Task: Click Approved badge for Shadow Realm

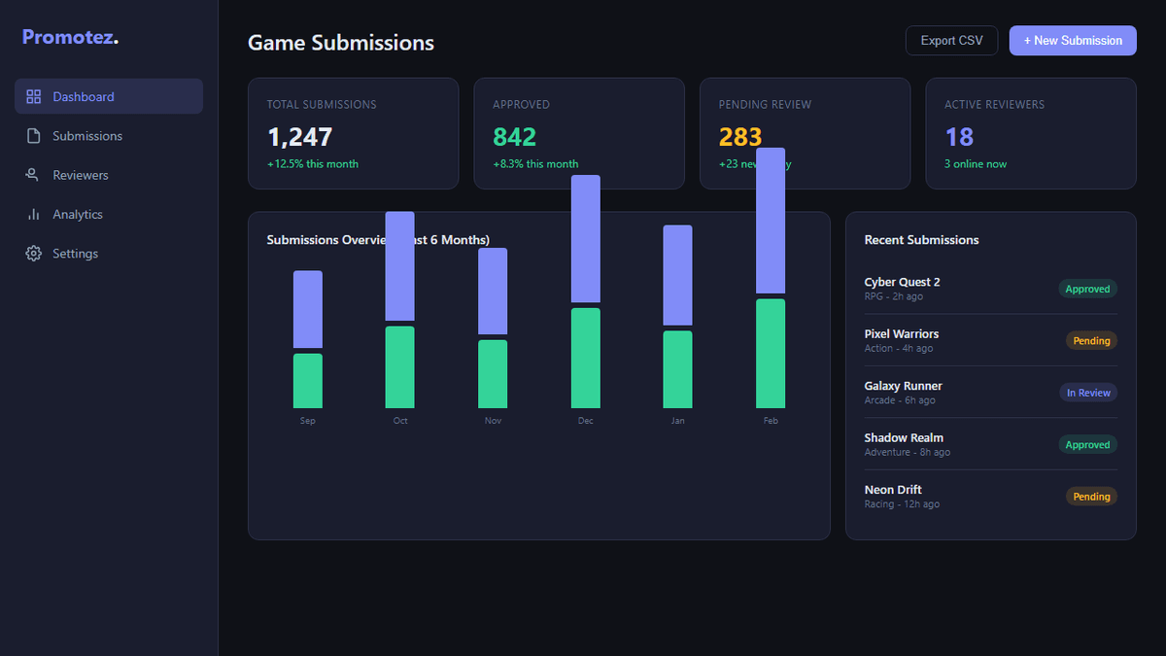Action: [1087, 445]
